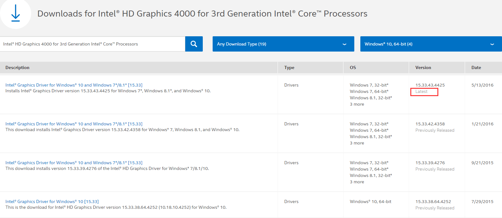Open the driver link for version 15.33.39.4276

pos(74,163)
